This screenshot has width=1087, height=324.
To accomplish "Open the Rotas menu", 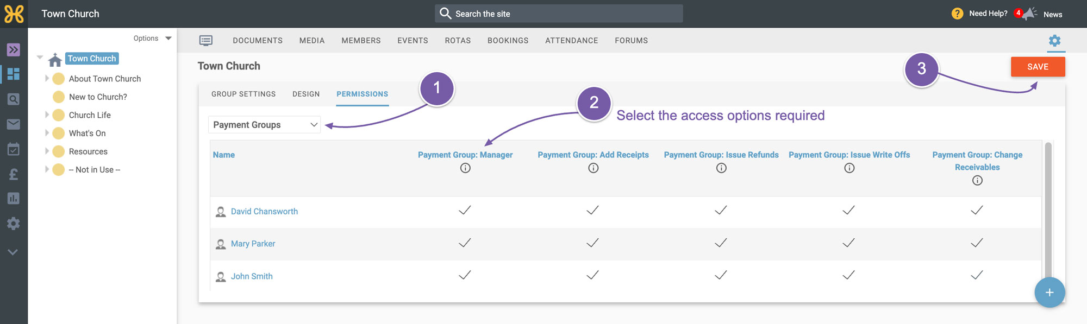I will 458,41.
